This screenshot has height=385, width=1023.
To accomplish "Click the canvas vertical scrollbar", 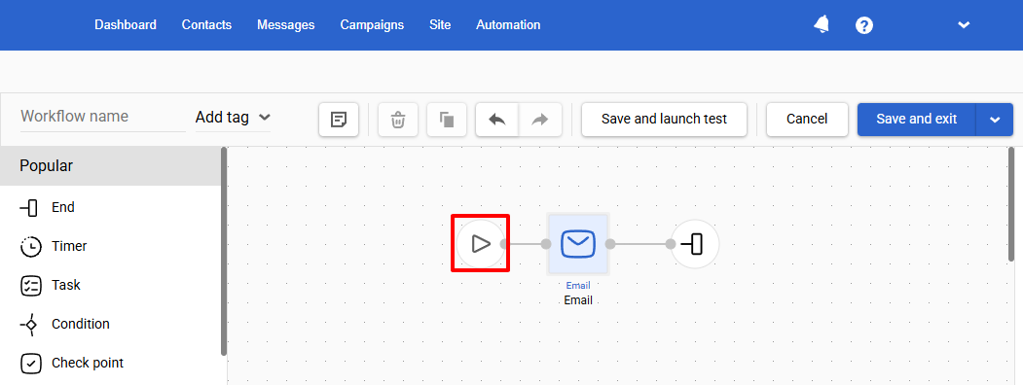I will pos(1011,204).
